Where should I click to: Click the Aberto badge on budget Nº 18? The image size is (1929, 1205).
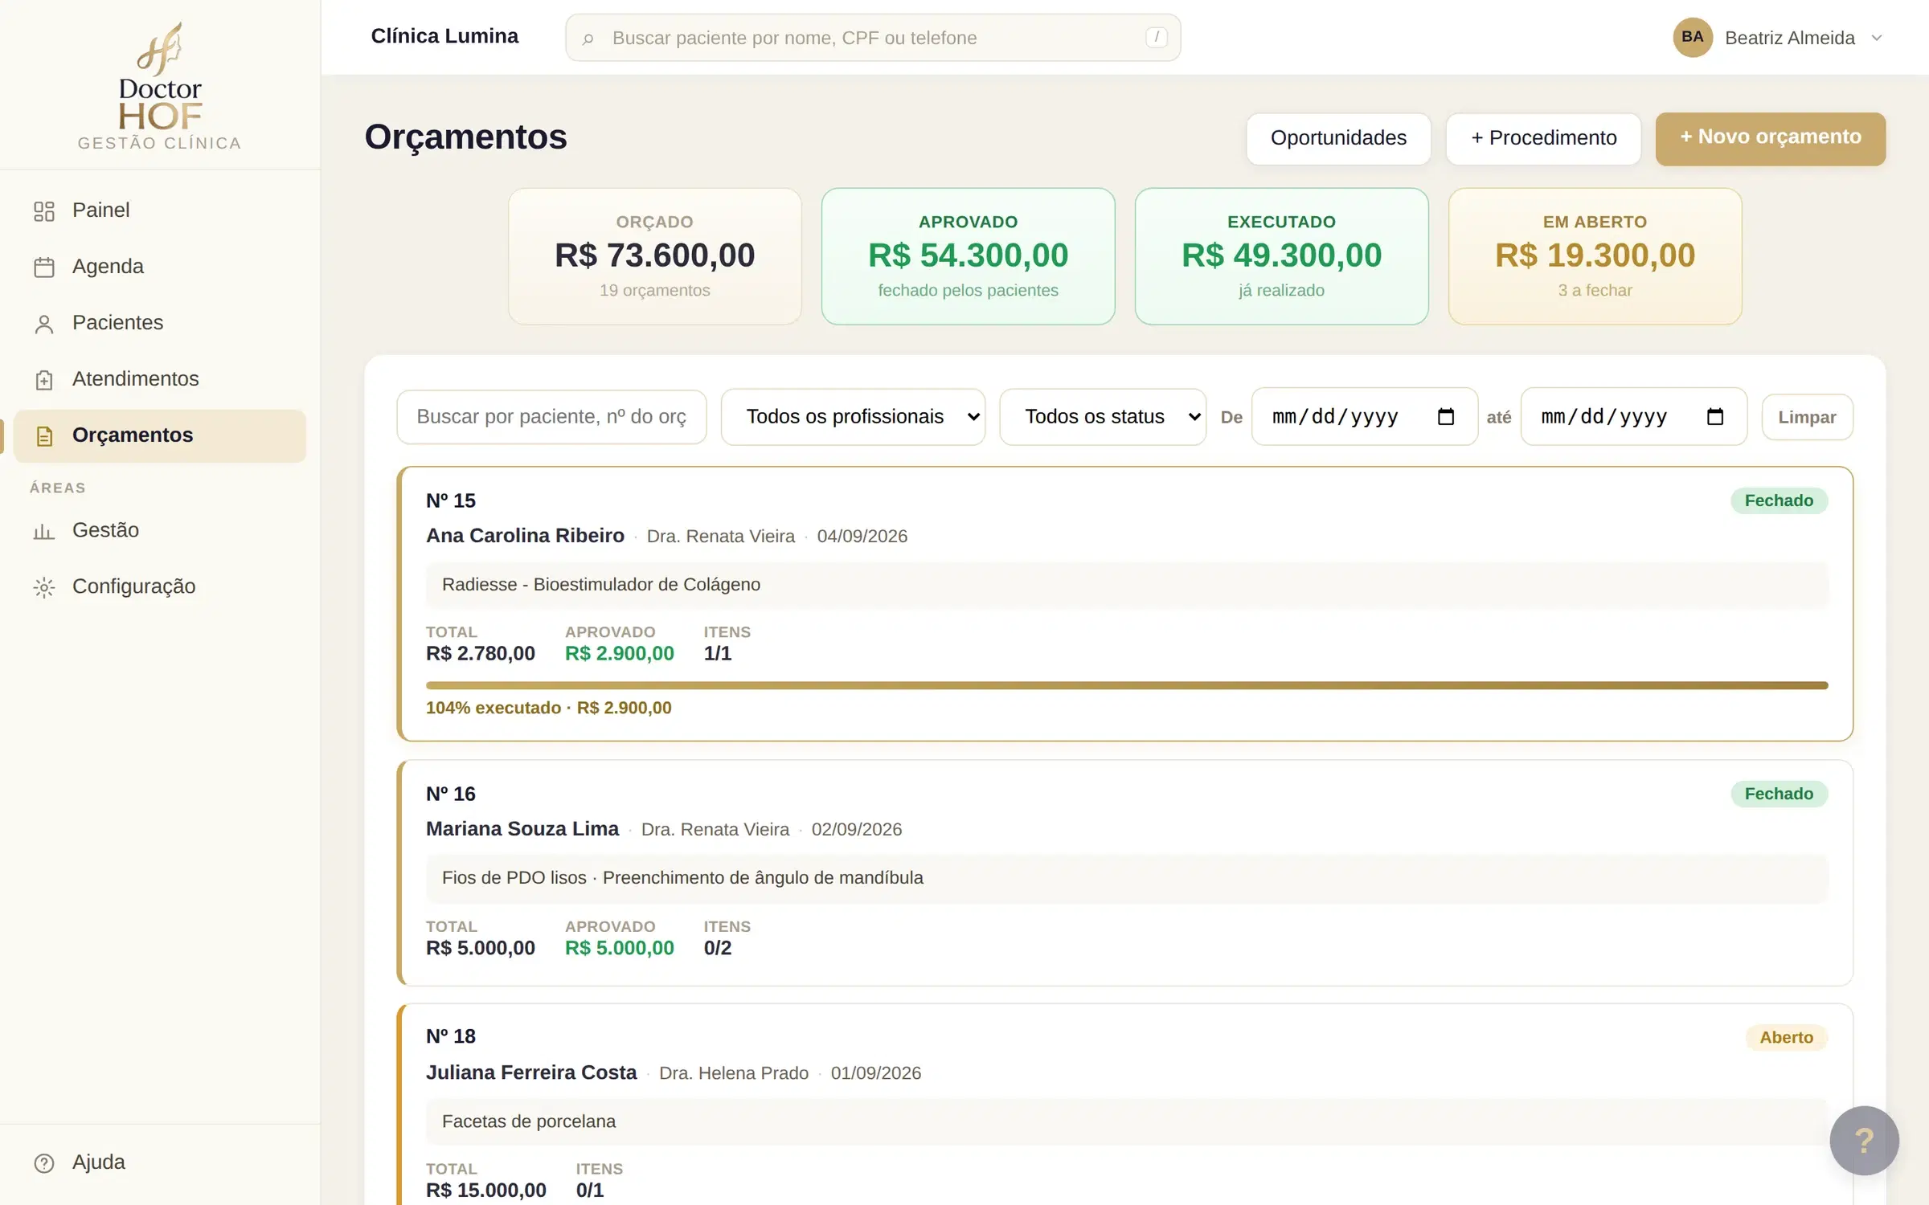tap(1786, 1037)
